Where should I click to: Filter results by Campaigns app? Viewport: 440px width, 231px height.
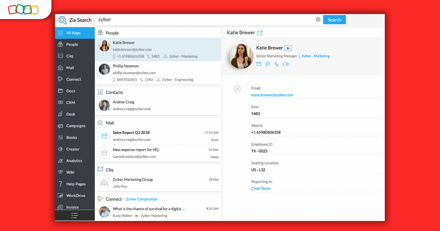[x=75, y=126]
